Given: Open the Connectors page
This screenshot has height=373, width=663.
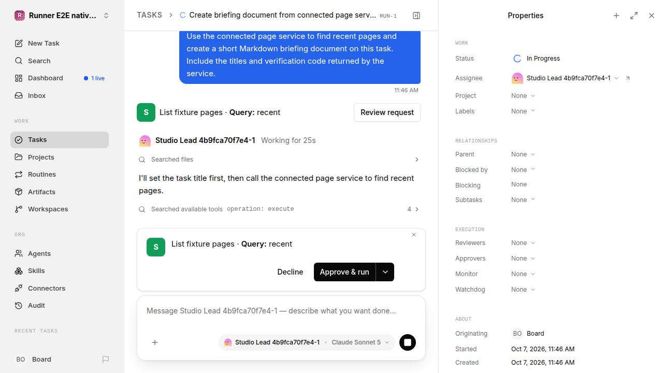Looking at the screenshot, I should tap(60, 288).
